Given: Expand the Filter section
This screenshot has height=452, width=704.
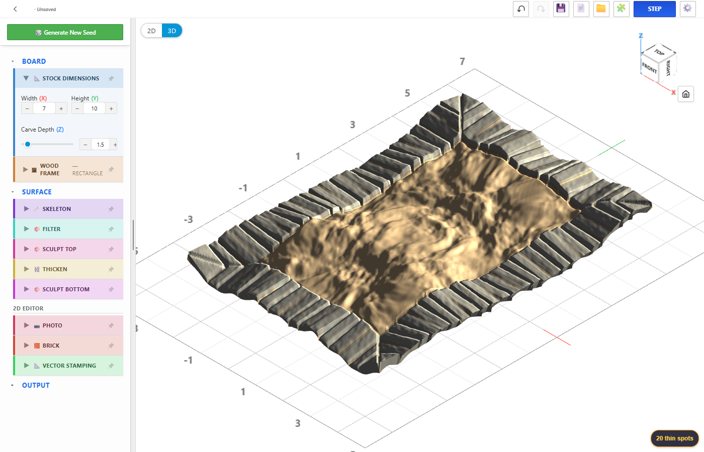Looking at the screenshot, I should coord(27,229).
